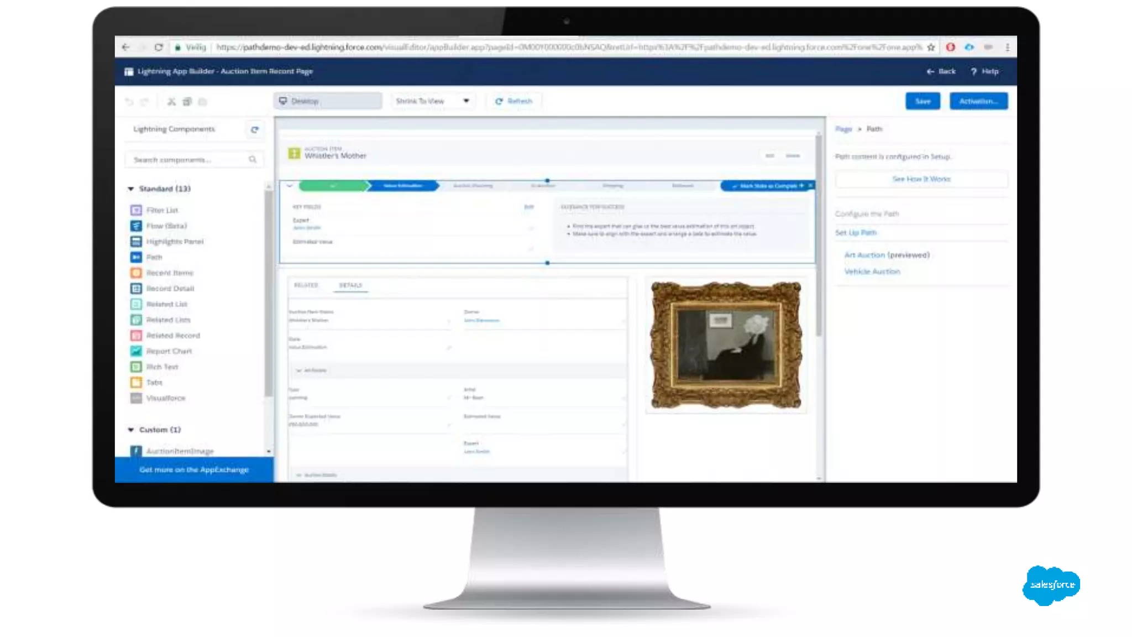Select the Record Detail component icon
This screenshot has height=637, width=1132.
pos(136,289)
